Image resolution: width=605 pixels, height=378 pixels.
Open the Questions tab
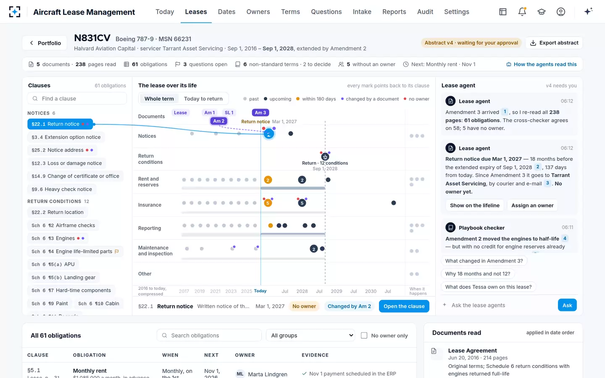tap(326, 12)
